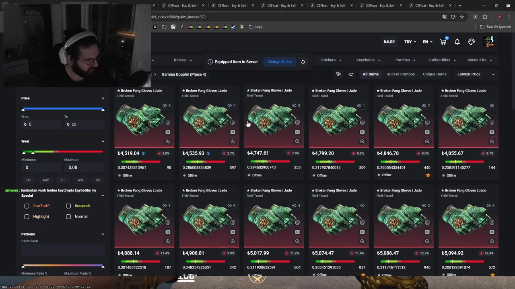The height and width of the screenshot is (289, 515).
Task: Open a new browser tab
Action: point(460,6)
